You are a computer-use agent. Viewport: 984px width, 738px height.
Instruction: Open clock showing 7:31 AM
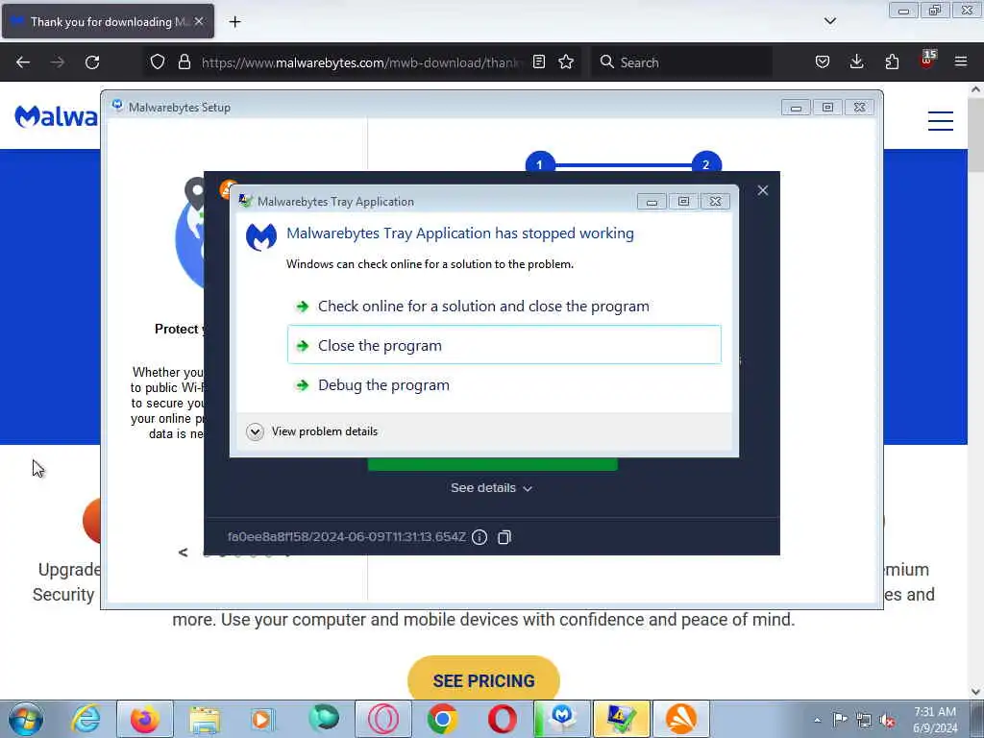935,720
